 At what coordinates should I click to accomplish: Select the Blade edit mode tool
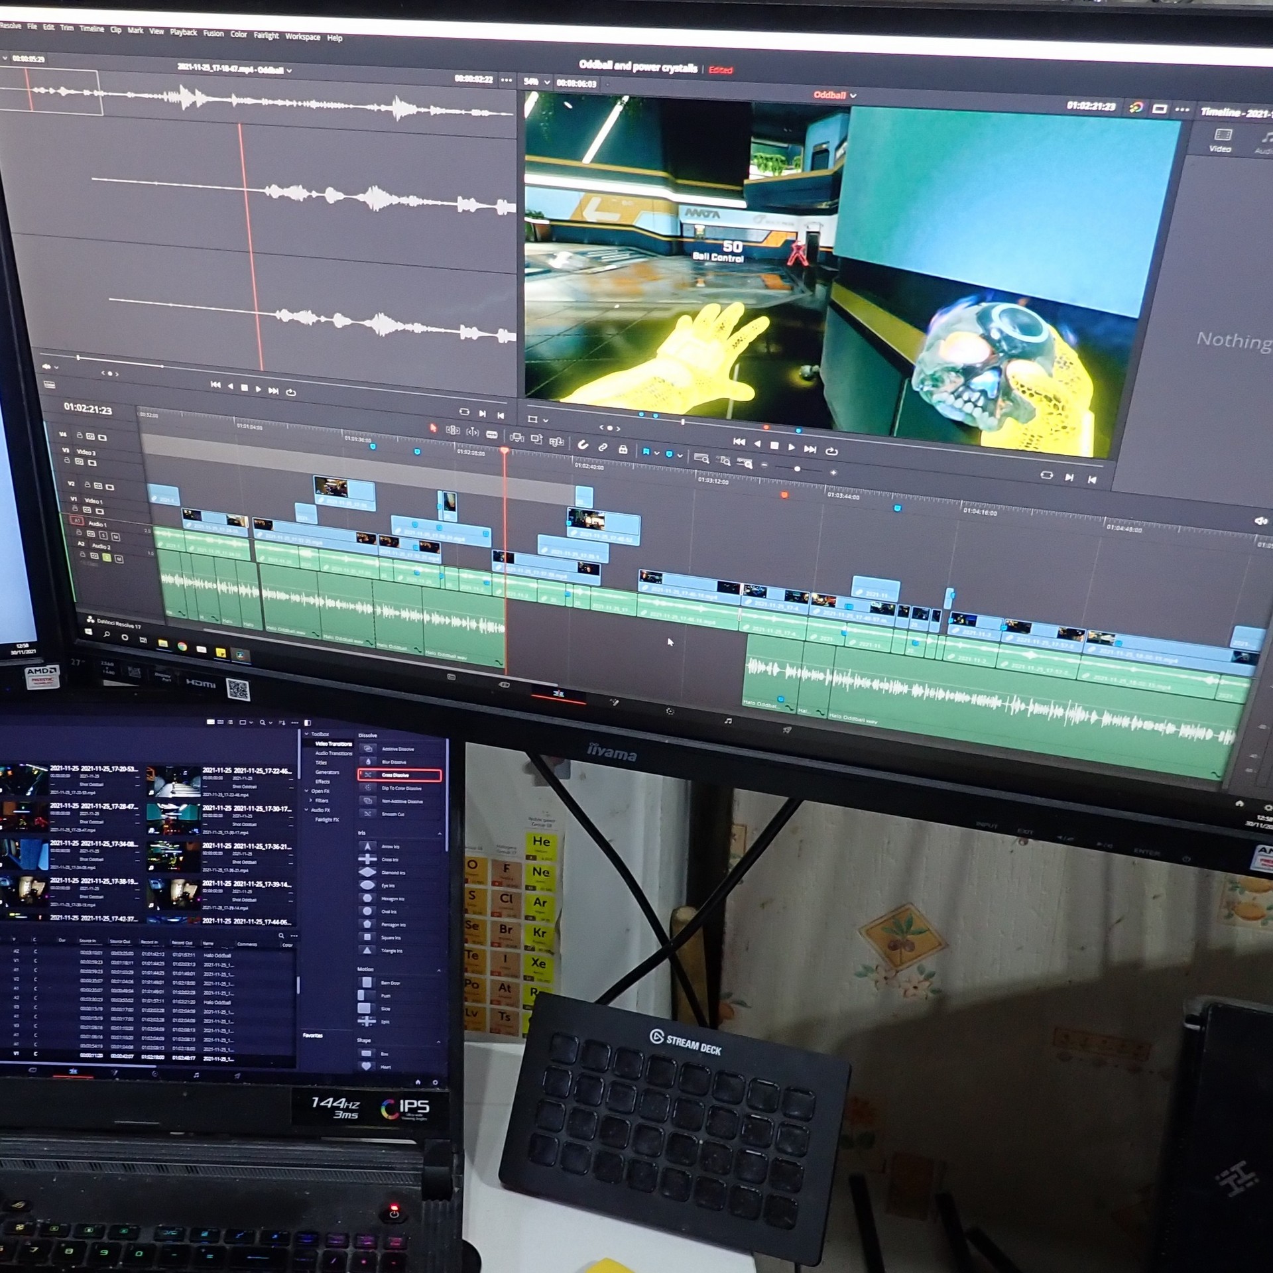[x=492, y=434]
